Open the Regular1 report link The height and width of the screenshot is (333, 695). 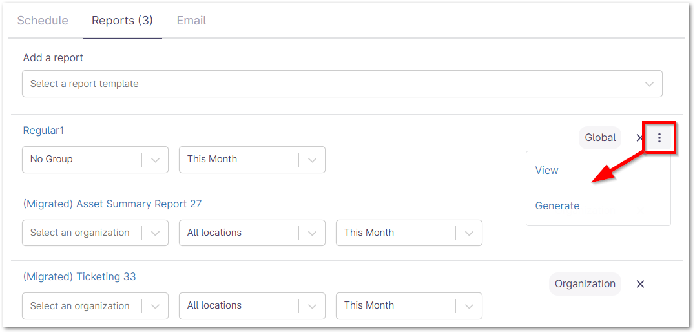43,131
